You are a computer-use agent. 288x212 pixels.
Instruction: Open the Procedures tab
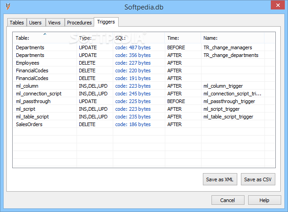(79, 23)
